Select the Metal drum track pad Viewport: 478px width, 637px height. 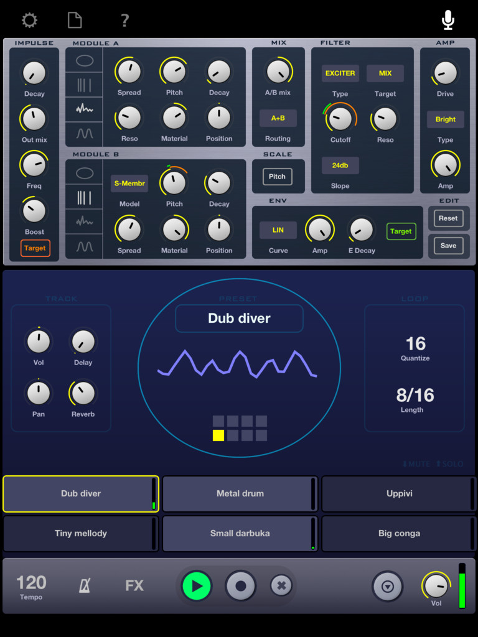(240, 493)
